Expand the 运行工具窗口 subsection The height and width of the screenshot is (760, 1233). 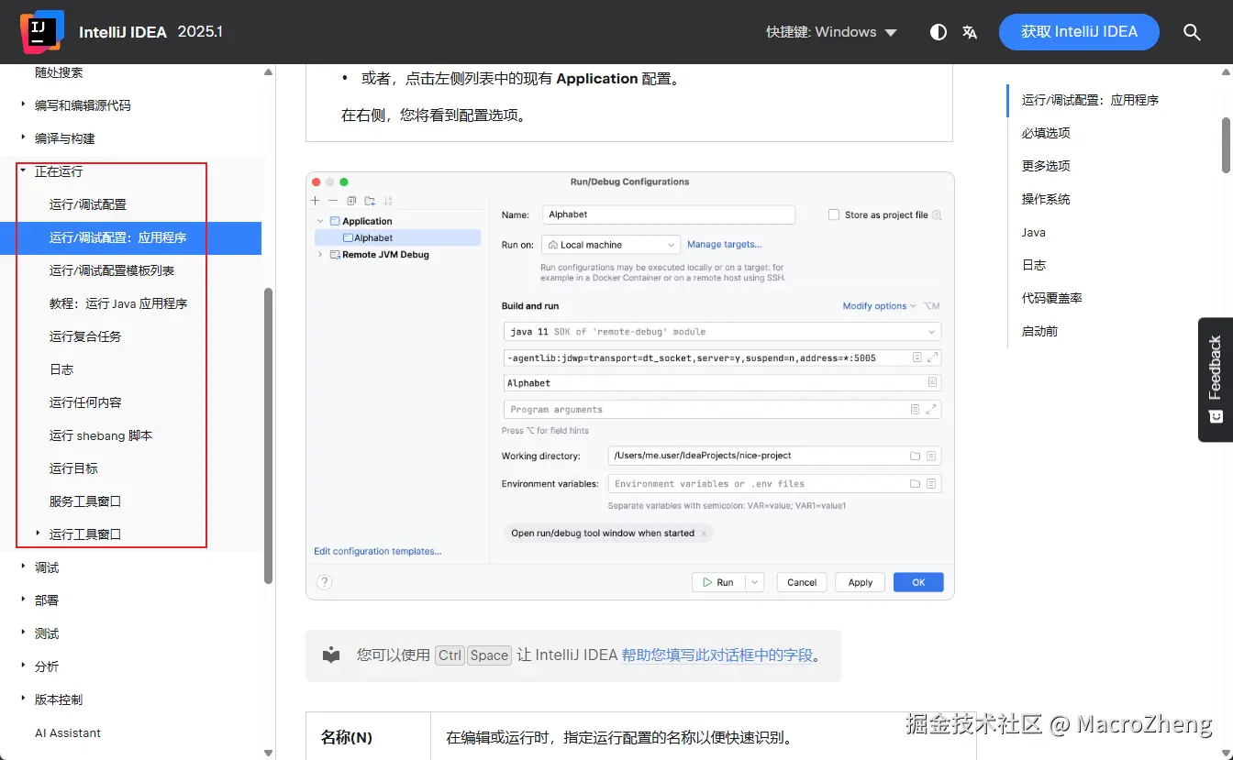[38, 534]
